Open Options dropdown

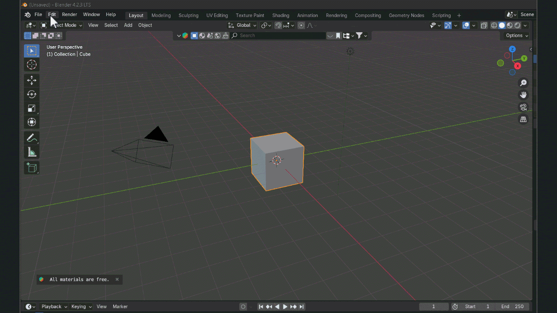pyautogui.click(x=517, y=36)
